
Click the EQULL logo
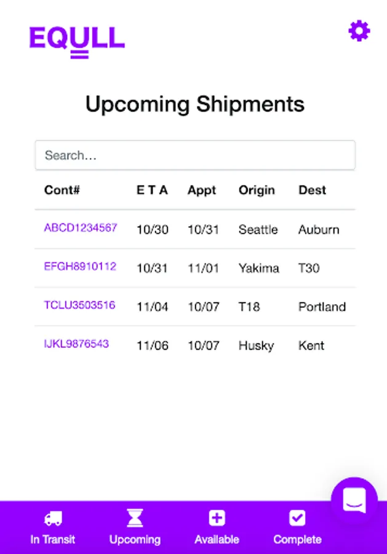77,41
